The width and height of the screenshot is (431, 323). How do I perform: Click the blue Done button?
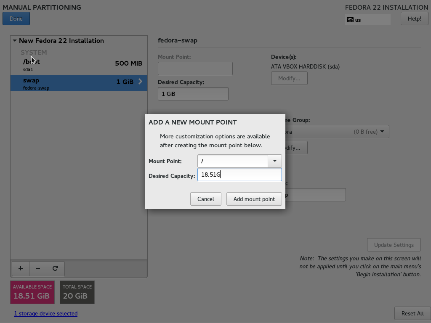[16, 19]
